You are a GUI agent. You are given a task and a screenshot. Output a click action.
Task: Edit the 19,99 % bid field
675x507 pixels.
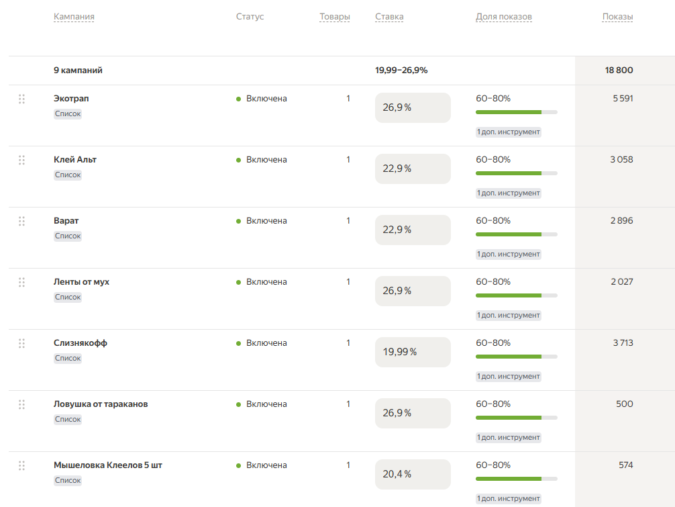[413, 352]
